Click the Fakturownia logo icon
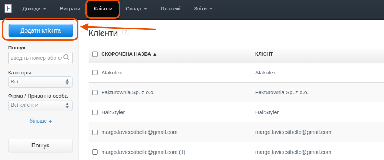Viewport: 384px width, 160px height. pyautogui.click(x=8, y=9)
